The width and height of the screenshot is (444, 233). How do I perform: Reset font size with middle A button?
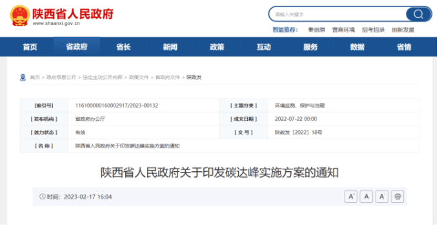pyautogui.click(x=367, y=196)
